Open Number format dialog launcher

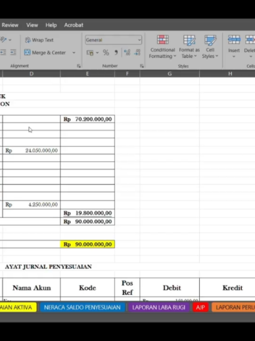point(142,66)
